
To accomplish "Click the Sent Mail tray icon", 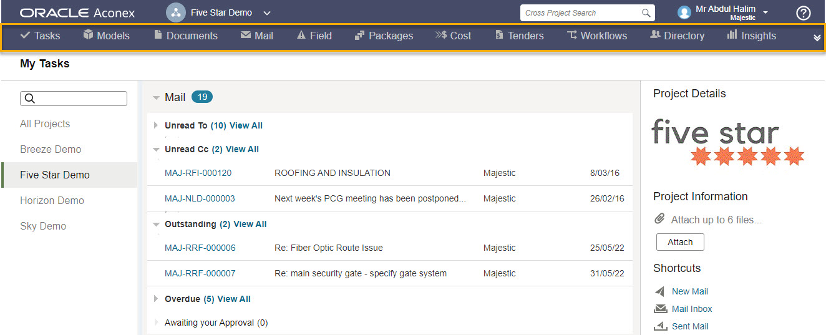I will pyautogui.click(x=660, y=326).
